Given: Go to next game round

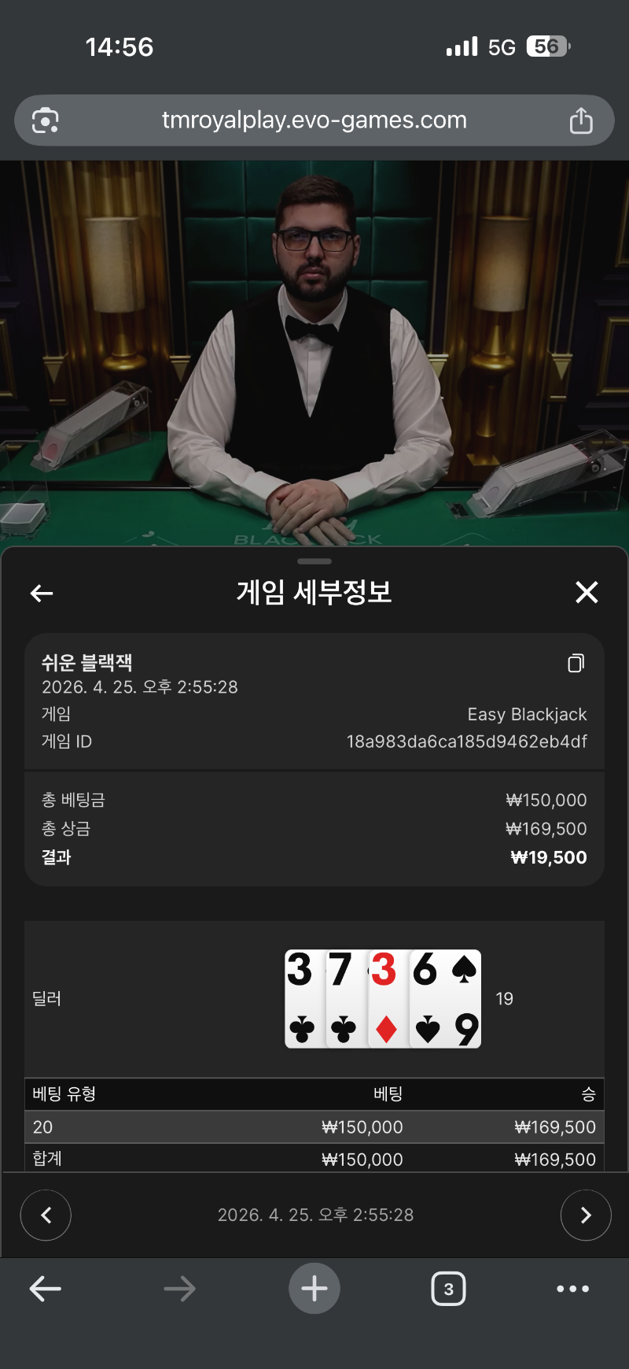Looking at the screenshot, I should point(586,1215).
